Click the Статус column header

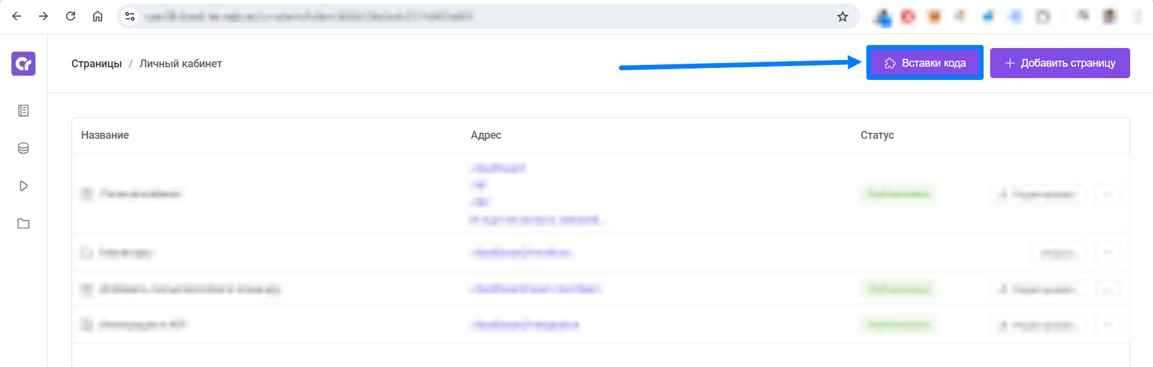tap(877, 135)
